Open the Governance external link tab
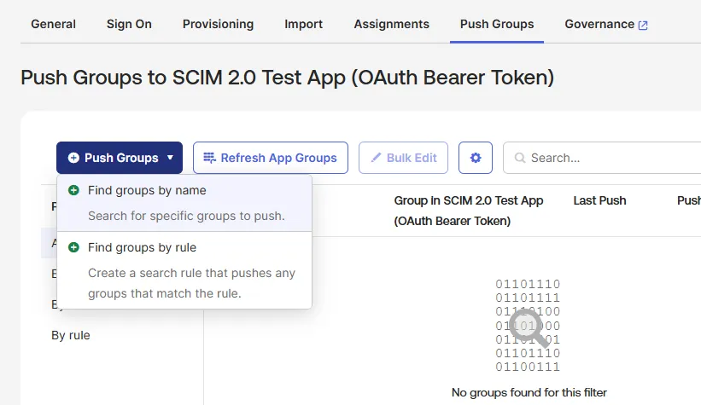701x405 pixels. pos(606,24)
